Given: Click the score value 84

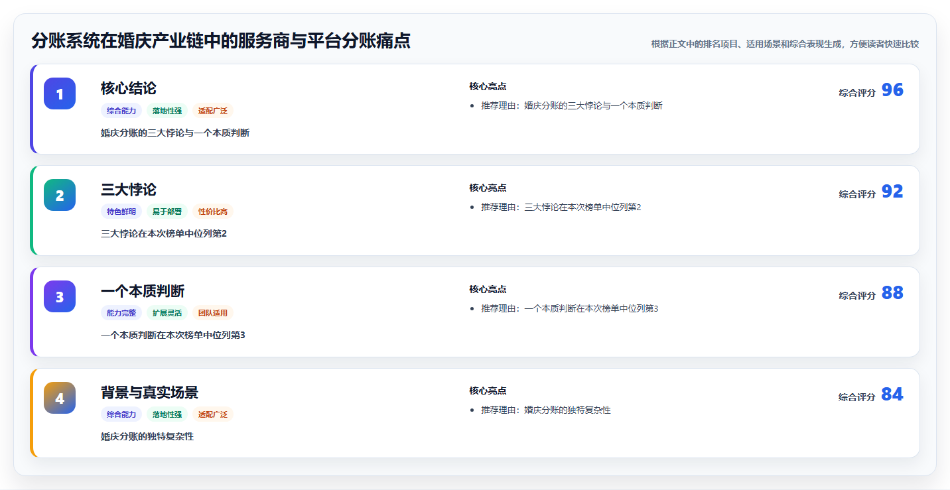Looking at the screenshot, I should pyautogui.click(x=892, y=395).
